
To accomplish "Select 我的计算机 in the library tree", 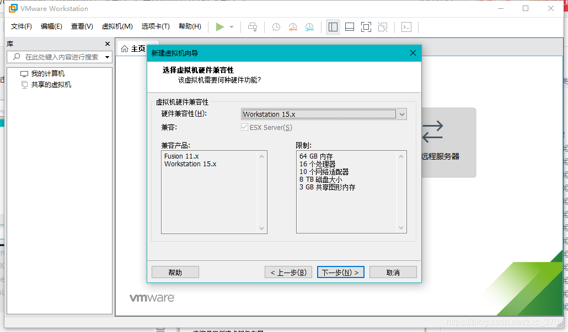I will (47, 74).
